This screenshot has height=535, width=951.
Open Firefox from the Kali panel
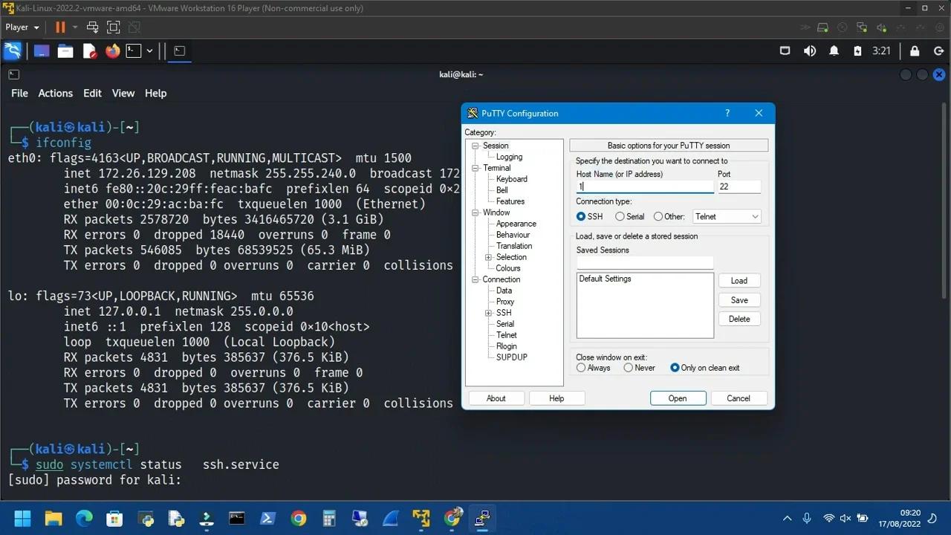tap(113, 51)
